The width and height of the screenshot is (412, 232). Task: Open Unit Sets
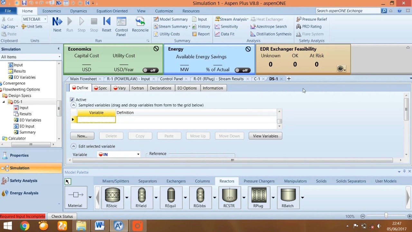point(32,26)
